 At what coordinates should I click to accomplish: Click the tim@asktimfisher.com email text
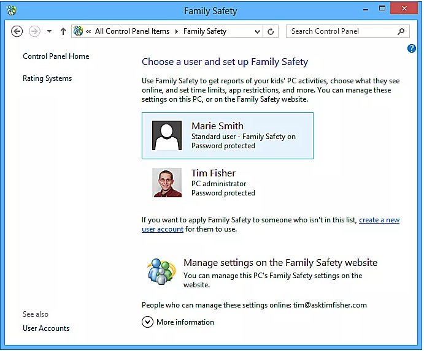tap(330, 305)
